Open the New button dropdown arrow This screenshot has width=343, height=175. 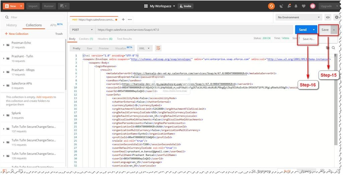(x=21, y=6)
